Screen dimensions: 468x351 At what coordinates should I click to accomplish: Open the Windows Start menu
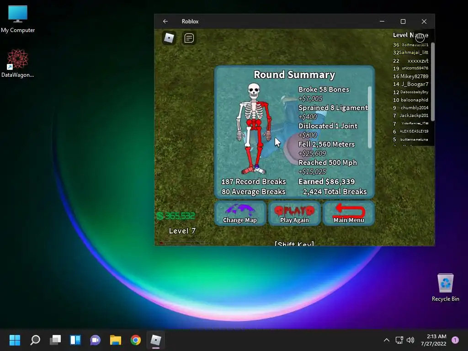pyautogui.click(x=15, y=340)
